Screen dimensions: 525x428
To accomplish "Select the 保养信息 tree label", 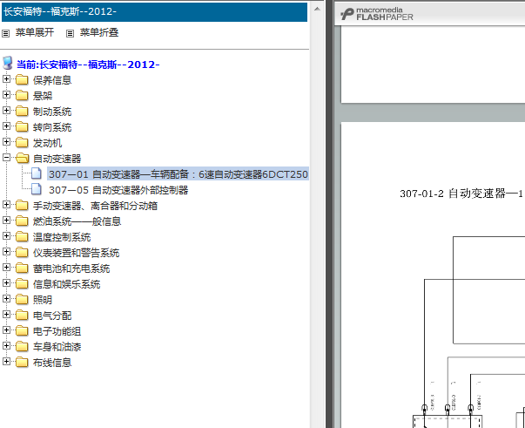I will point(52,80).
